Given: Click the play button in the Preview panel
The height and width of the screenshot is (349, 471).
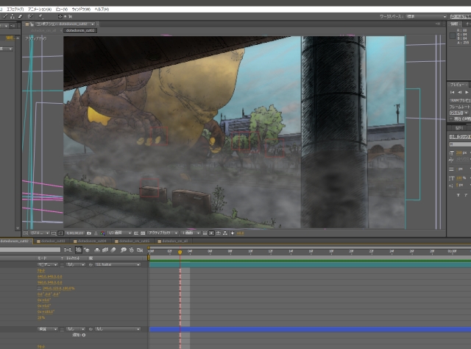Looking at the screenshot, I should click(465, 93).
